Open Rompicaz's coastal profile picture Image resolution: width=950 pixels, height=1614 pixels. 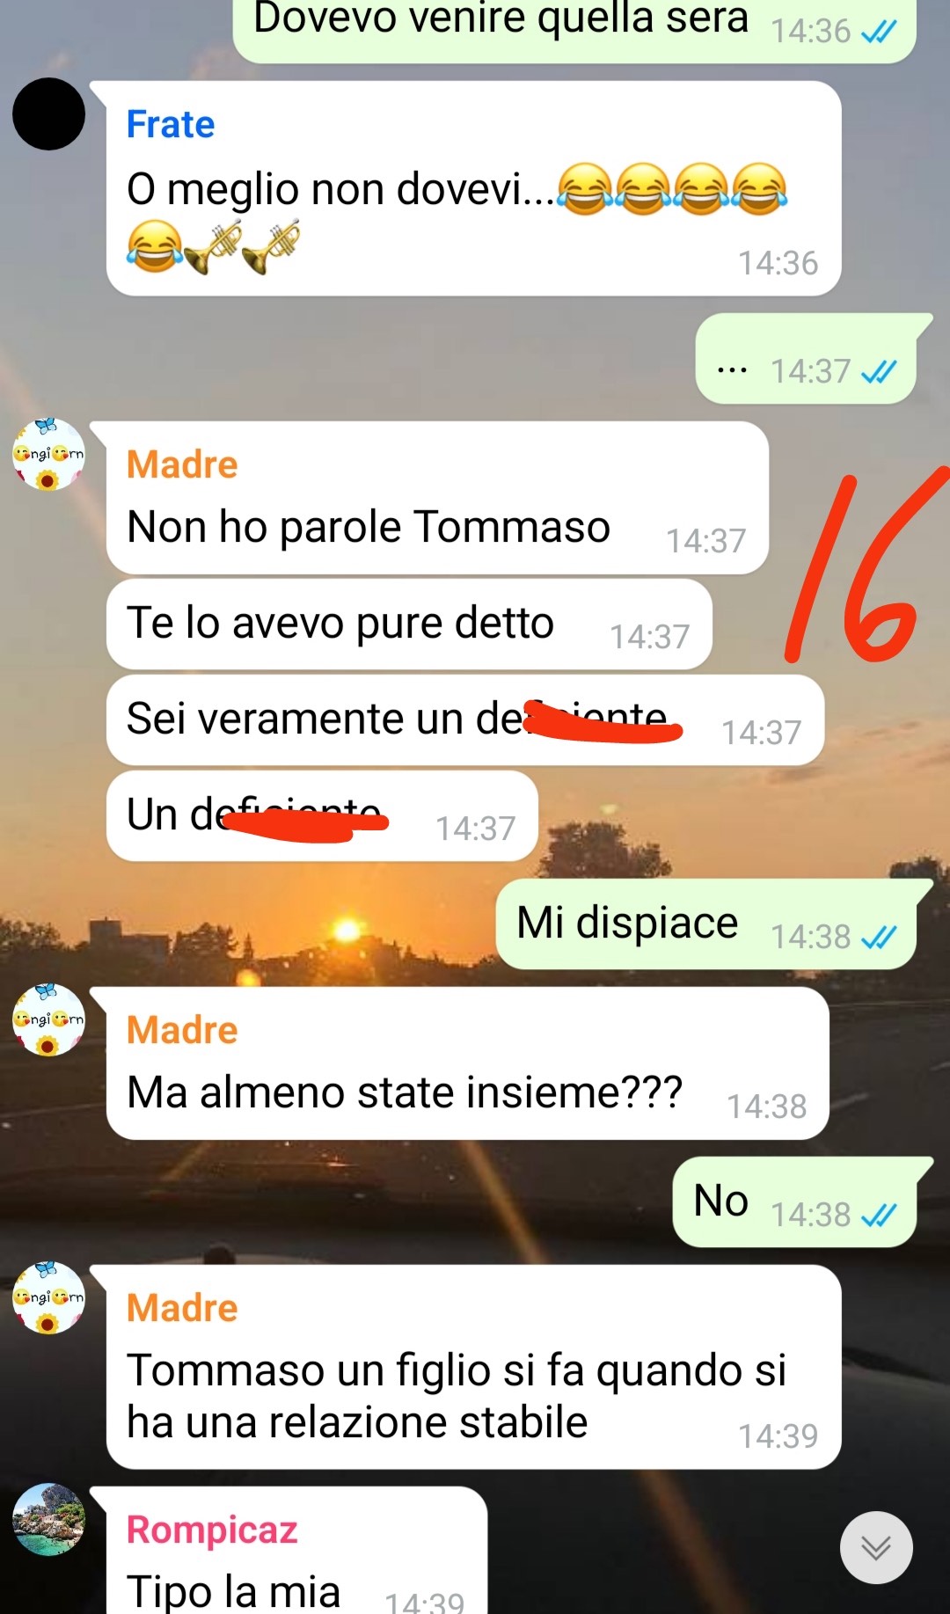coord(48,1519)
